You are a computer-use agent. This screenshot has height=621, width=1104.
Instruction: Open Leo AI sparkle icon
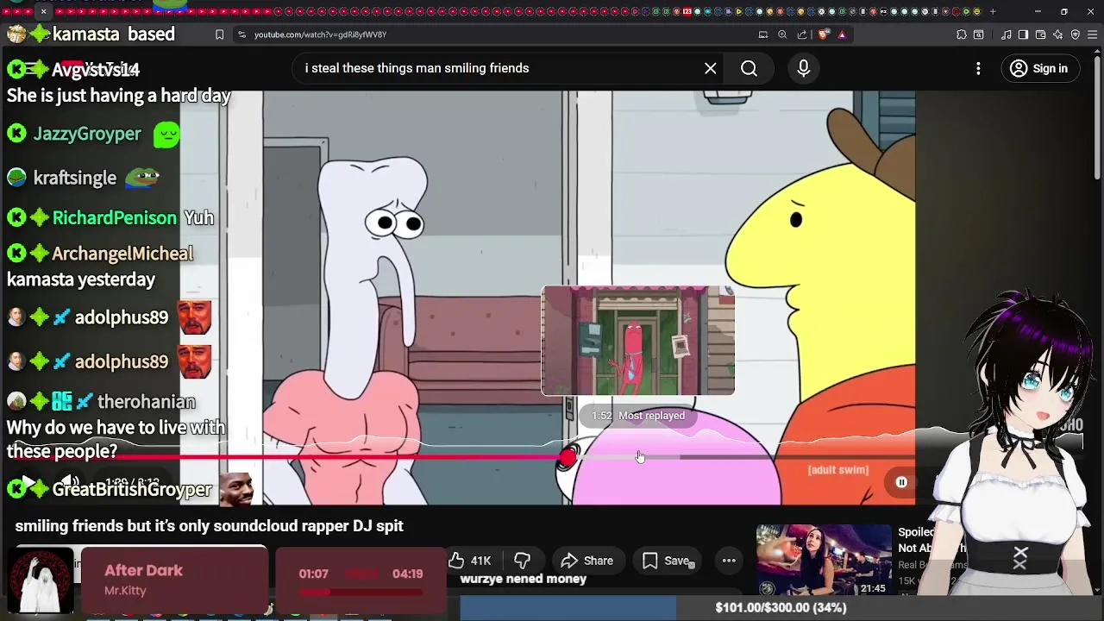coord(1057,34)
